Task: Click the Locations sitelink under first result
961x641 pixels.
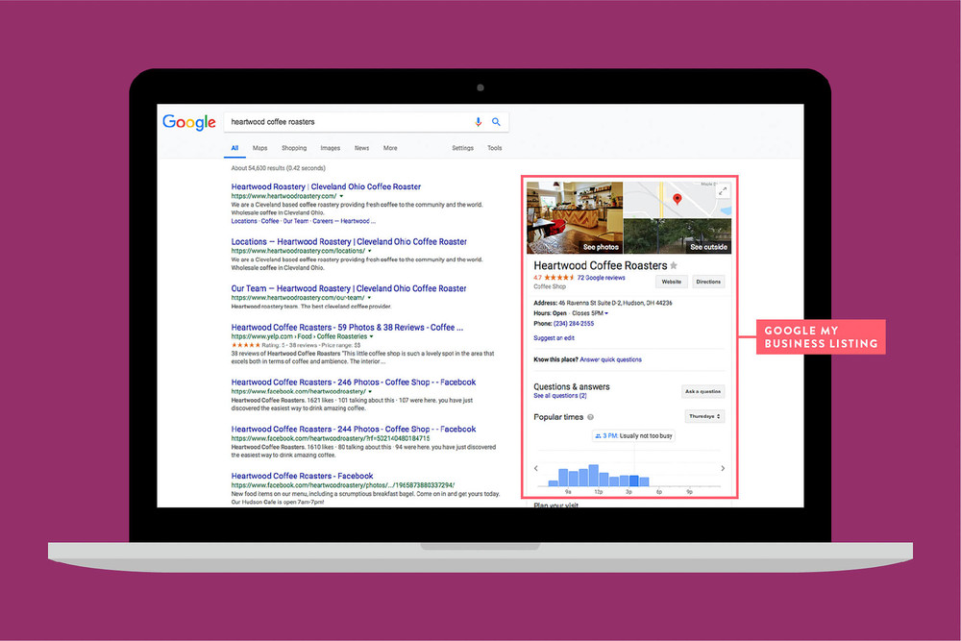Action: (x=244, y=221)
